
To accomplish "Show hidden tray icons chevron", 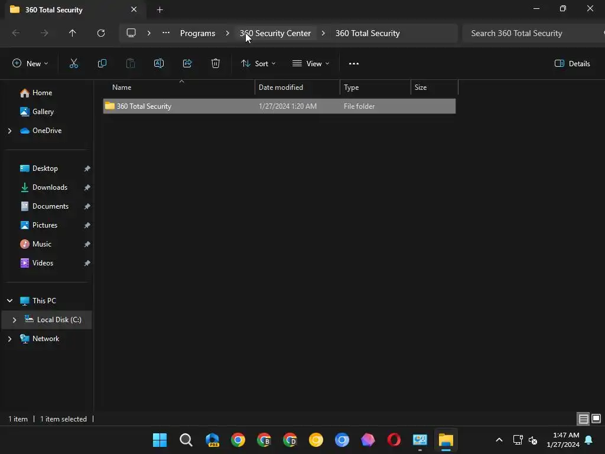I will tap(499, 440).
